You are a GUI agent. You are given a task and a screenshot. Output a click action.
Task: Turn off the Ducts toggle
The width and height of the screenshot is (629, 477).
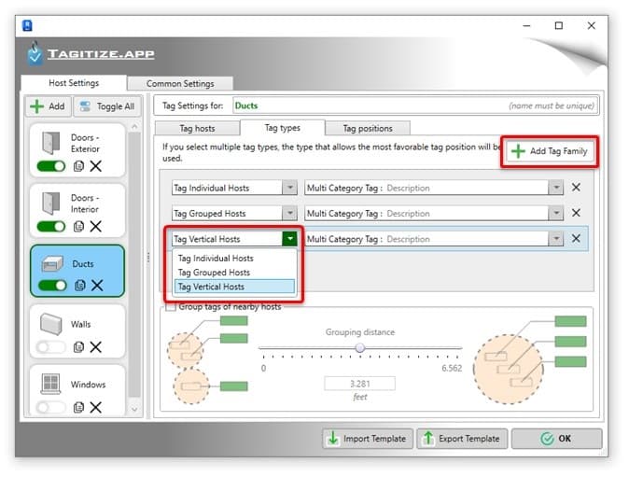pos(52,286)
